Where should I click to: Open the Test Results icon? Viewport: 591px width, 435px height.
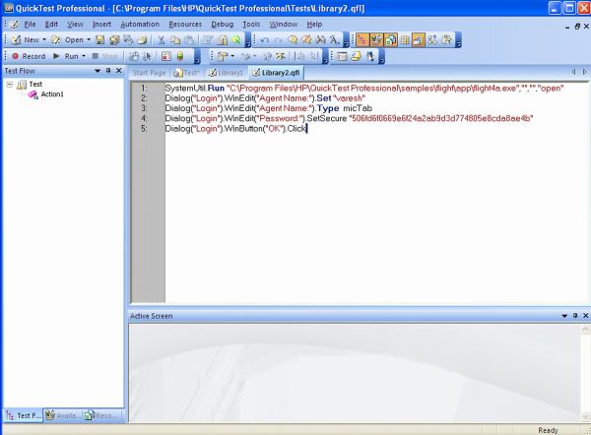pyautogui.click(x=165, y=56)
